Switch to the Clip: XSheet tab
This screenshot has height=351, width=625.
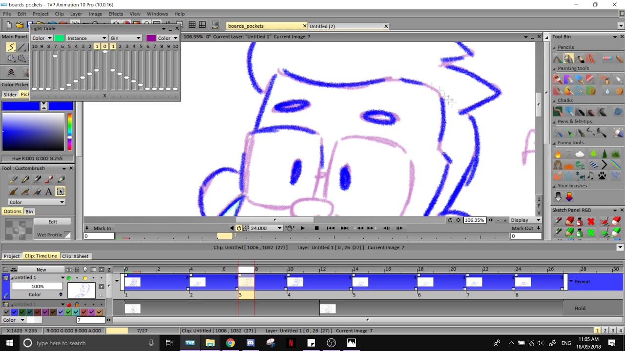(75, 256)
